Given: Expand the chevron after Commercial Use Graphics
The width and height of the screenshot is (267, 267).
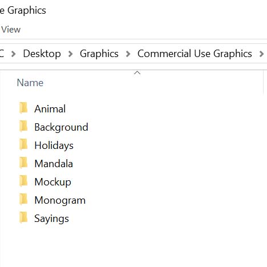Looking at the screenshot, I should point(262,54).
